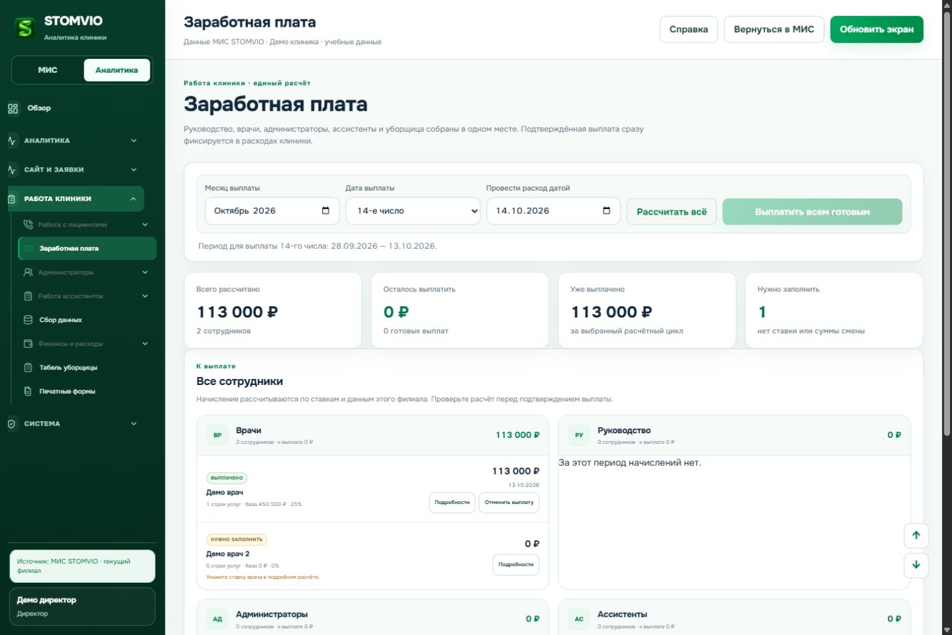Switch to Аналитика mode

[x=117, y=70]
